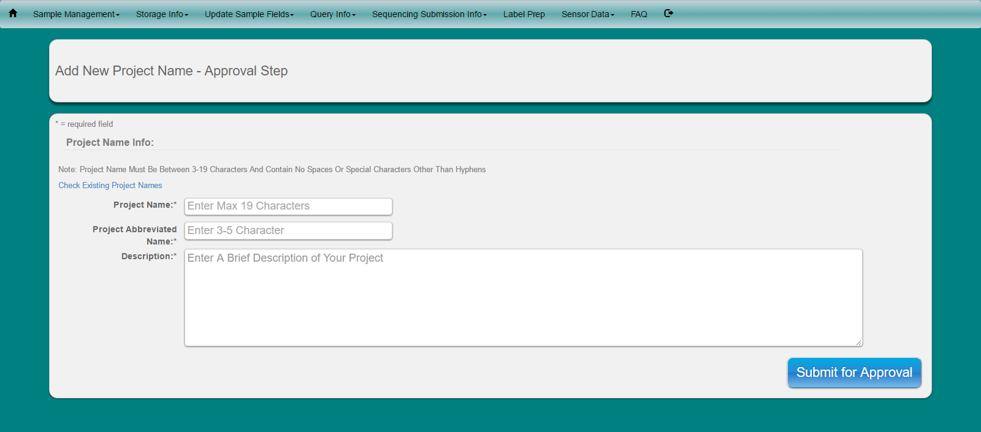The image size is (981, 432).
Task: Click the 'Project Abbreviated Name:*' label
Action: 135,235
